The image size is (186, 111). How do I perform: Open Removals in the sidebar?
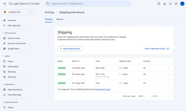[12, 77]
